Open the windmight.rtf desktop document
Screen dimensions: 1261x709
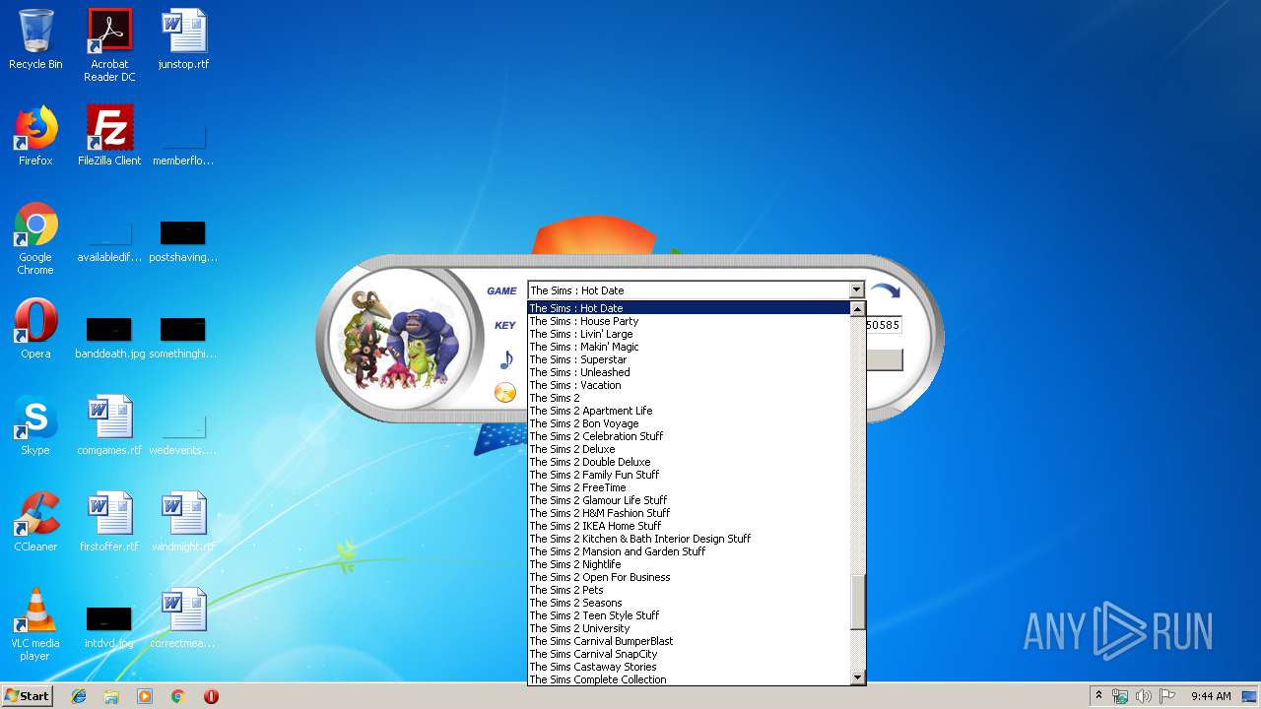tap(183, 522)
